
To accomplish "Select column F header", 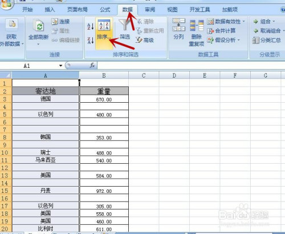I will tap(235, 75).
